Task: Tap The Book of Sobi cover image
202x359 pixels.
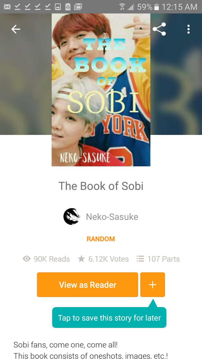Action: [101, 90]
